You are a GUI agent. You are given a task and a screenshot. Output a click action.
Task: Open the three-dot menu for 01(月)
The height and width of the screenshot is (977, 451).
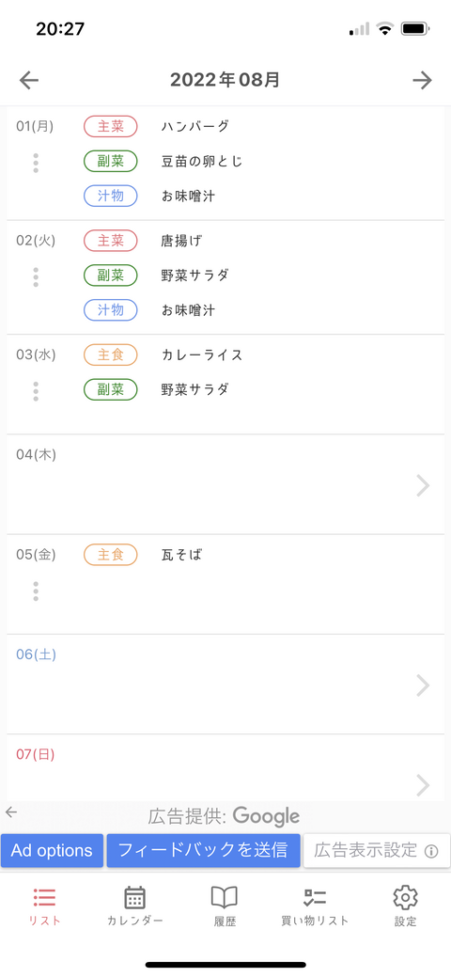tap(36, 162)
